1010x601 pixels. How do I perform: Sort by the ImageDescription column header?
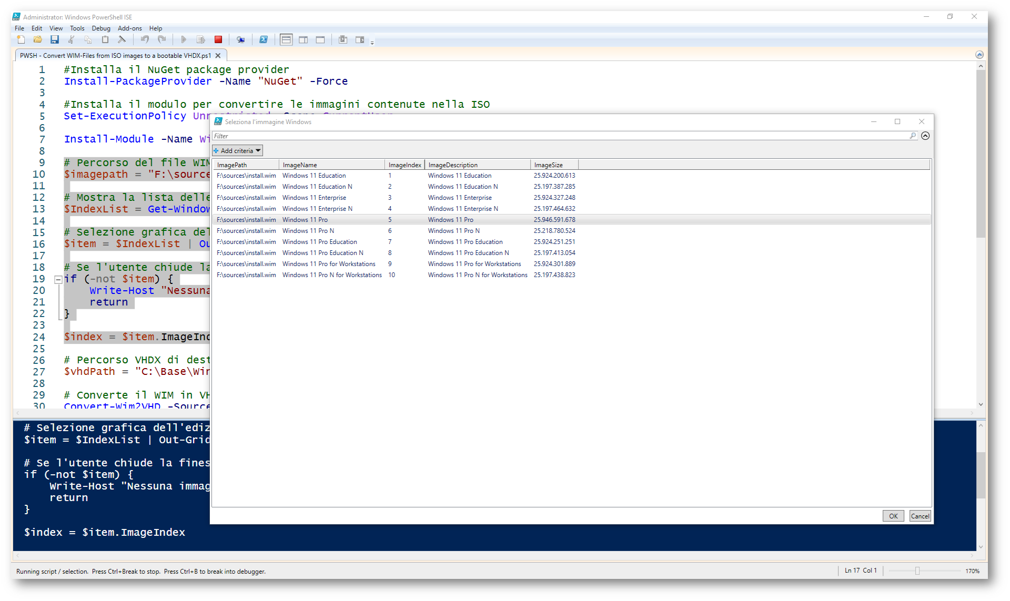478,165
